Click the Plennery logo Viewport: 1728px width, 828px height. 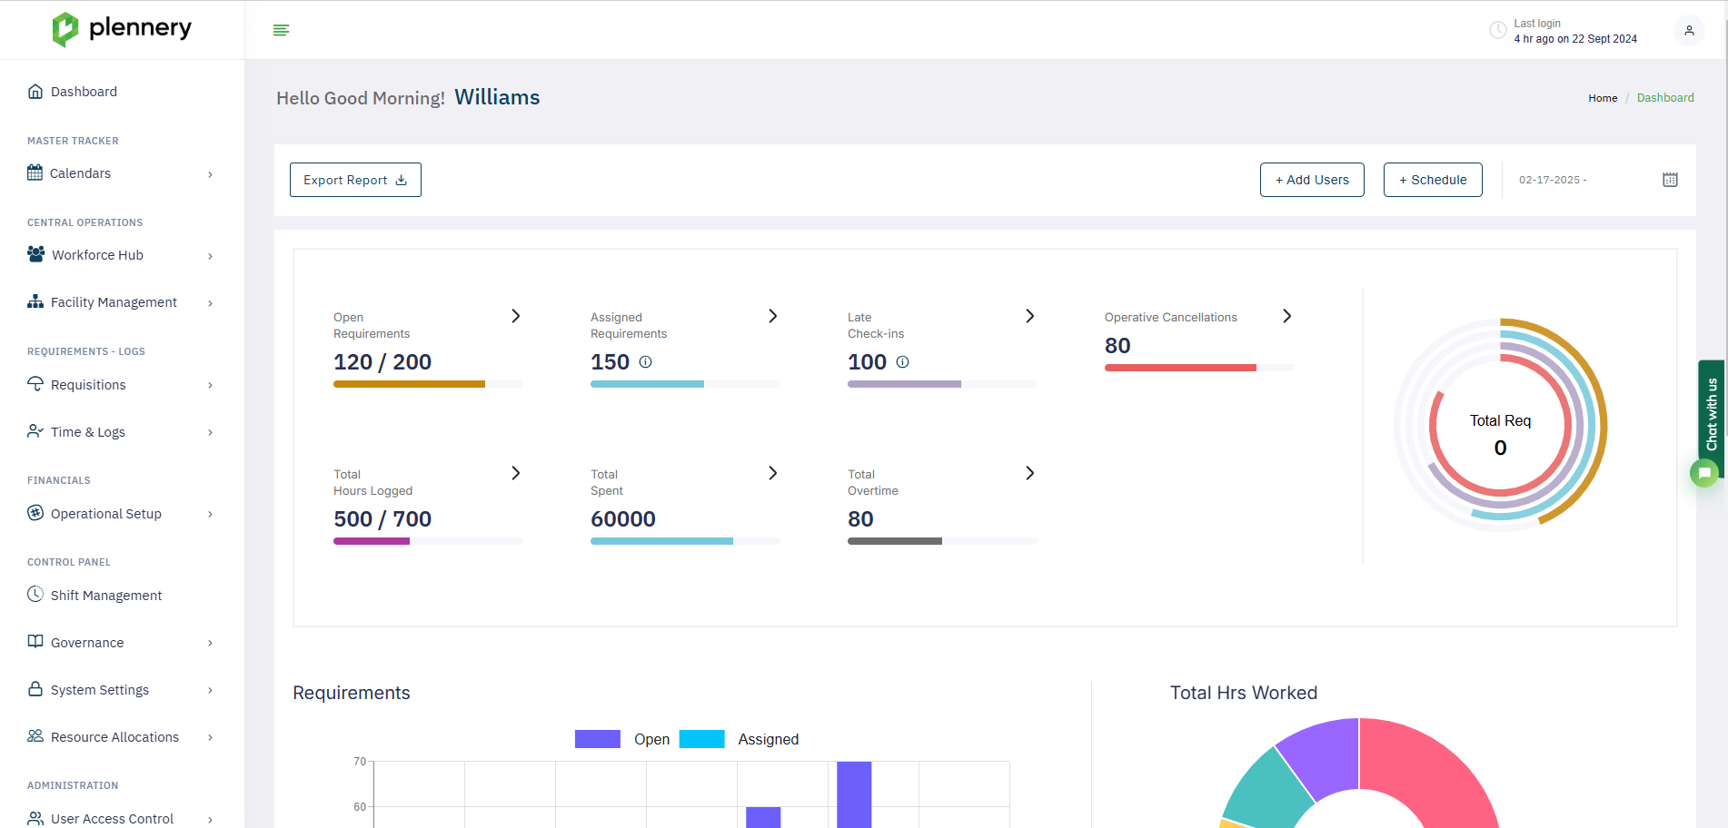122,29
